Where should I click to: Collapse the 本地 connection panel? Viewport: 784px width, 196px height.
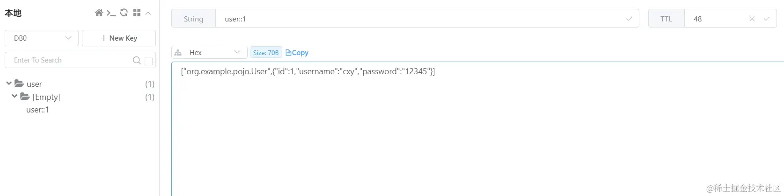tap(148, 13)
